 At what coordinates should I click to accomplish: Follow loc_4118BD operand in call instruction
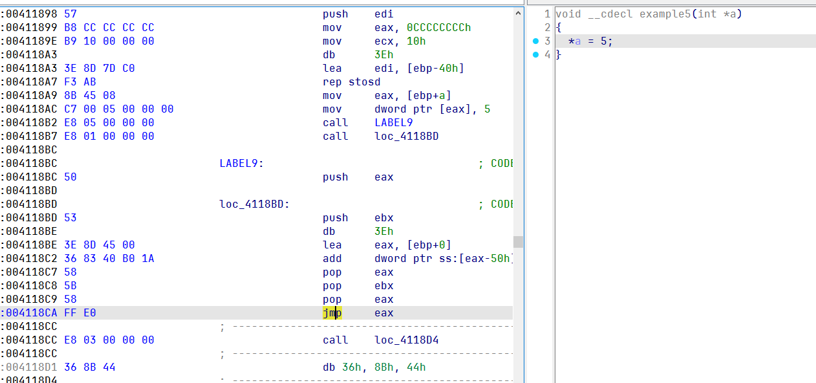pos(406,137)
